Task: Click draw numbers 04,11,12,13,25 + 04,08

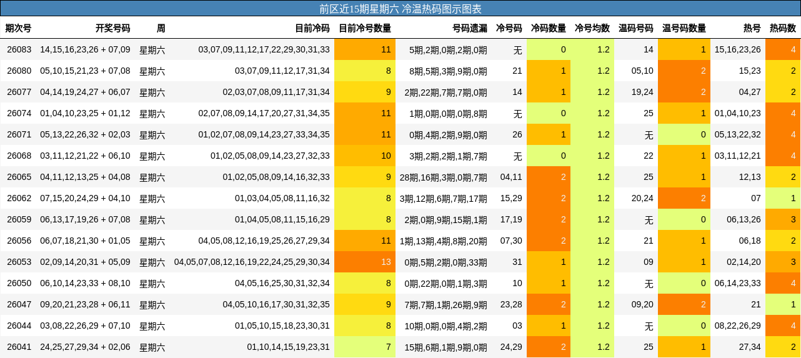Action: (85, 177)
